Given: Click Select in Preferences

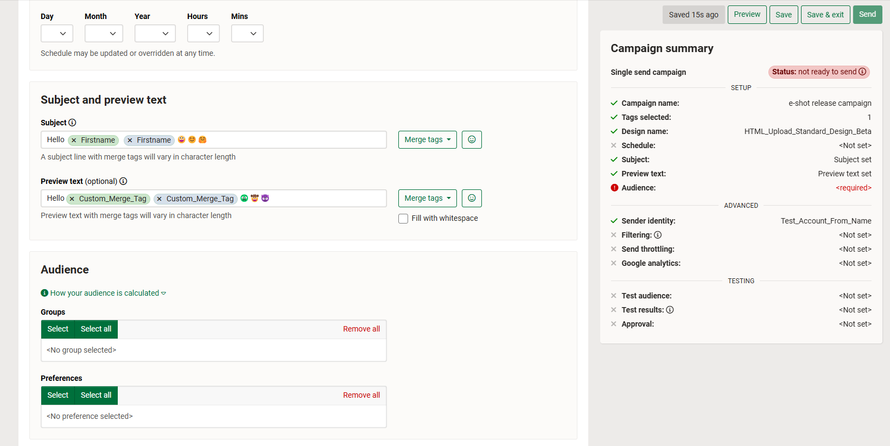Looking at the screenshot, I should [58, 395].
